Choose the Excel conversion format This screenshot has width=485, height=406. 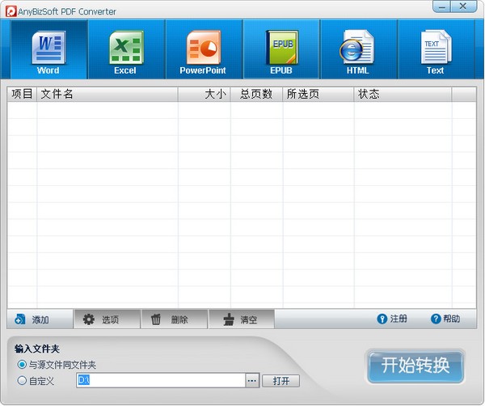(125, 50)
